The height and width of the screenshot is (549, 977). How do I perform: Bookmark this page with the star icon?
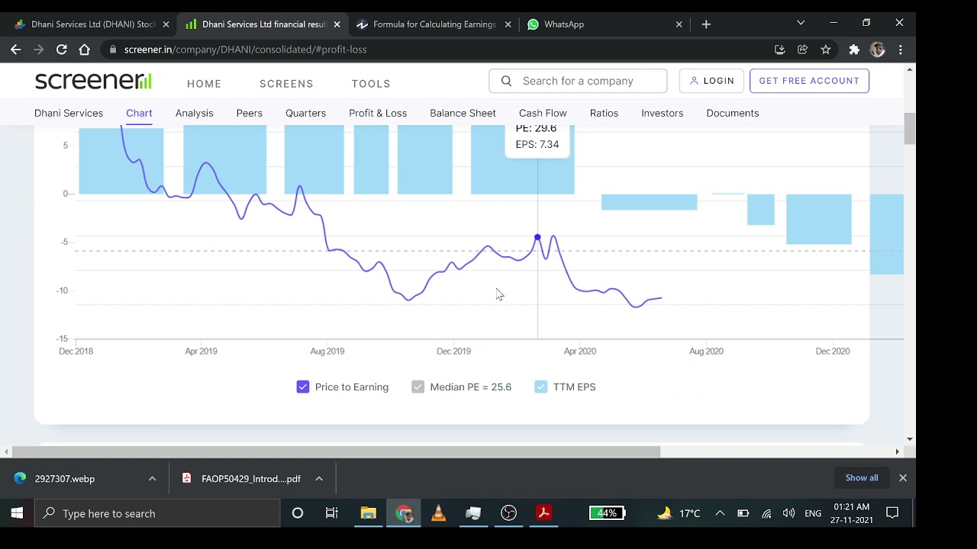[826, 50]
